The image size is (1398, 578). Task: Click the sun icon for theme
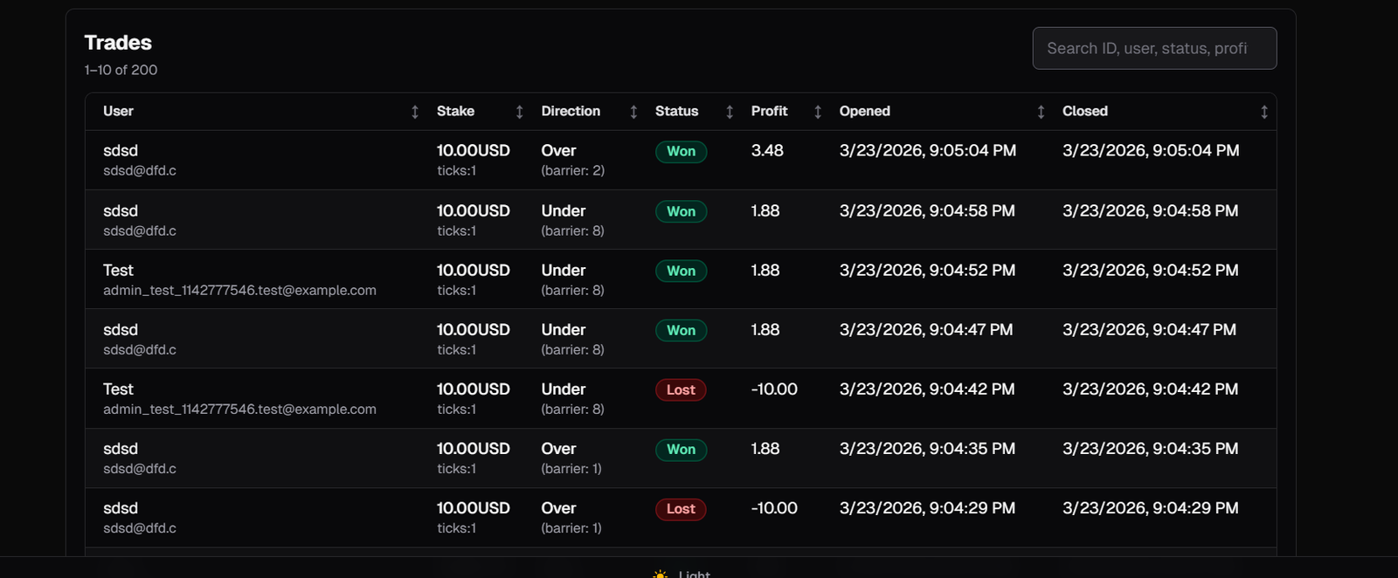click(x=661, y=574)
